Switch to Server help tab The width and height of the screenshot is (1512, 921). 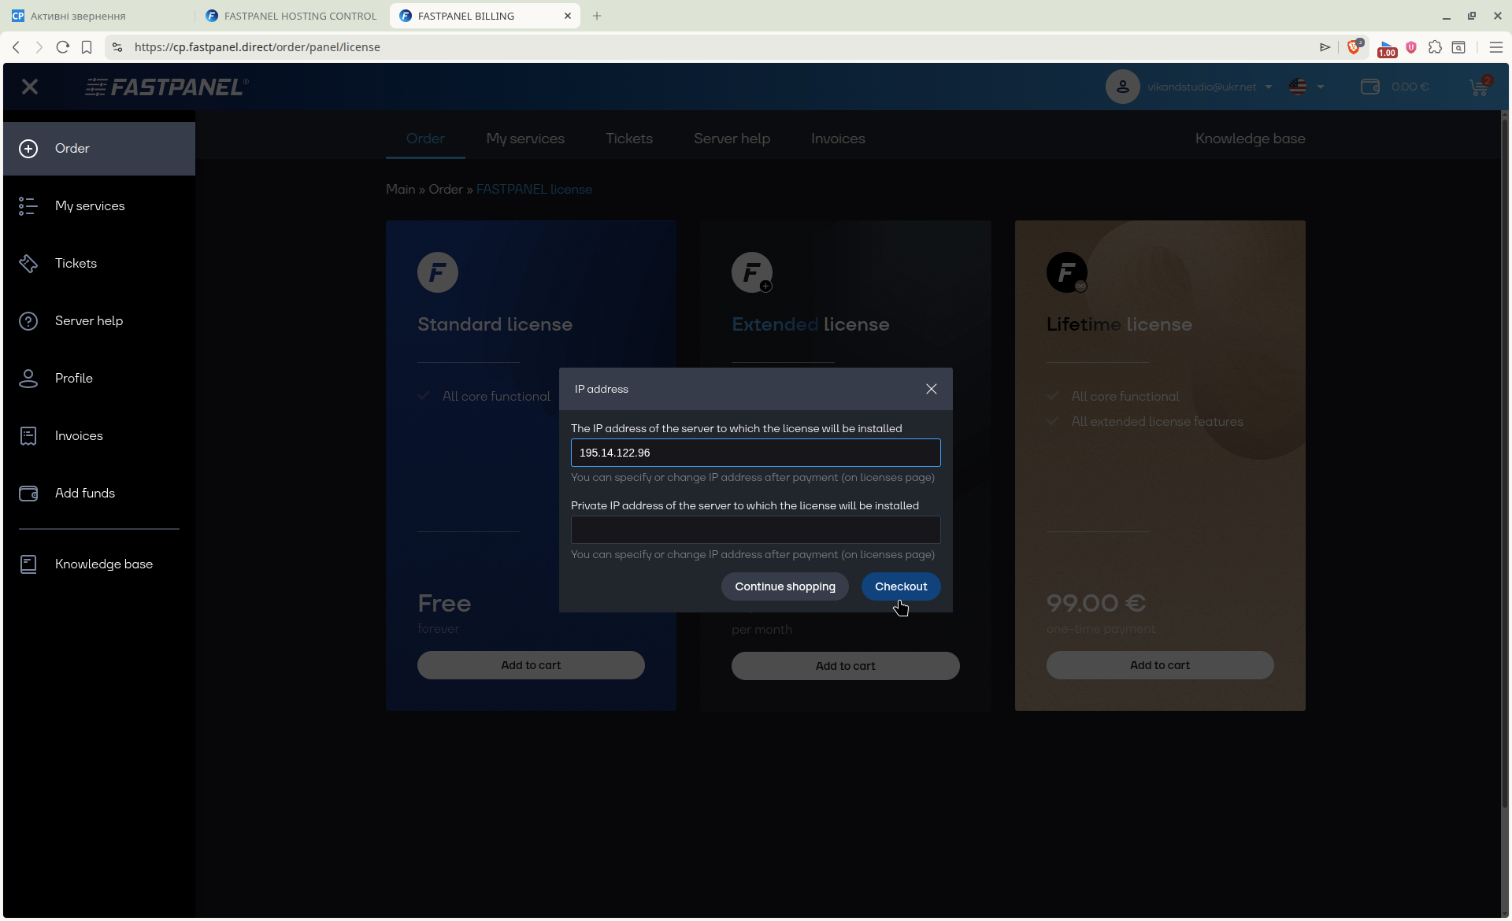(732, 139)
